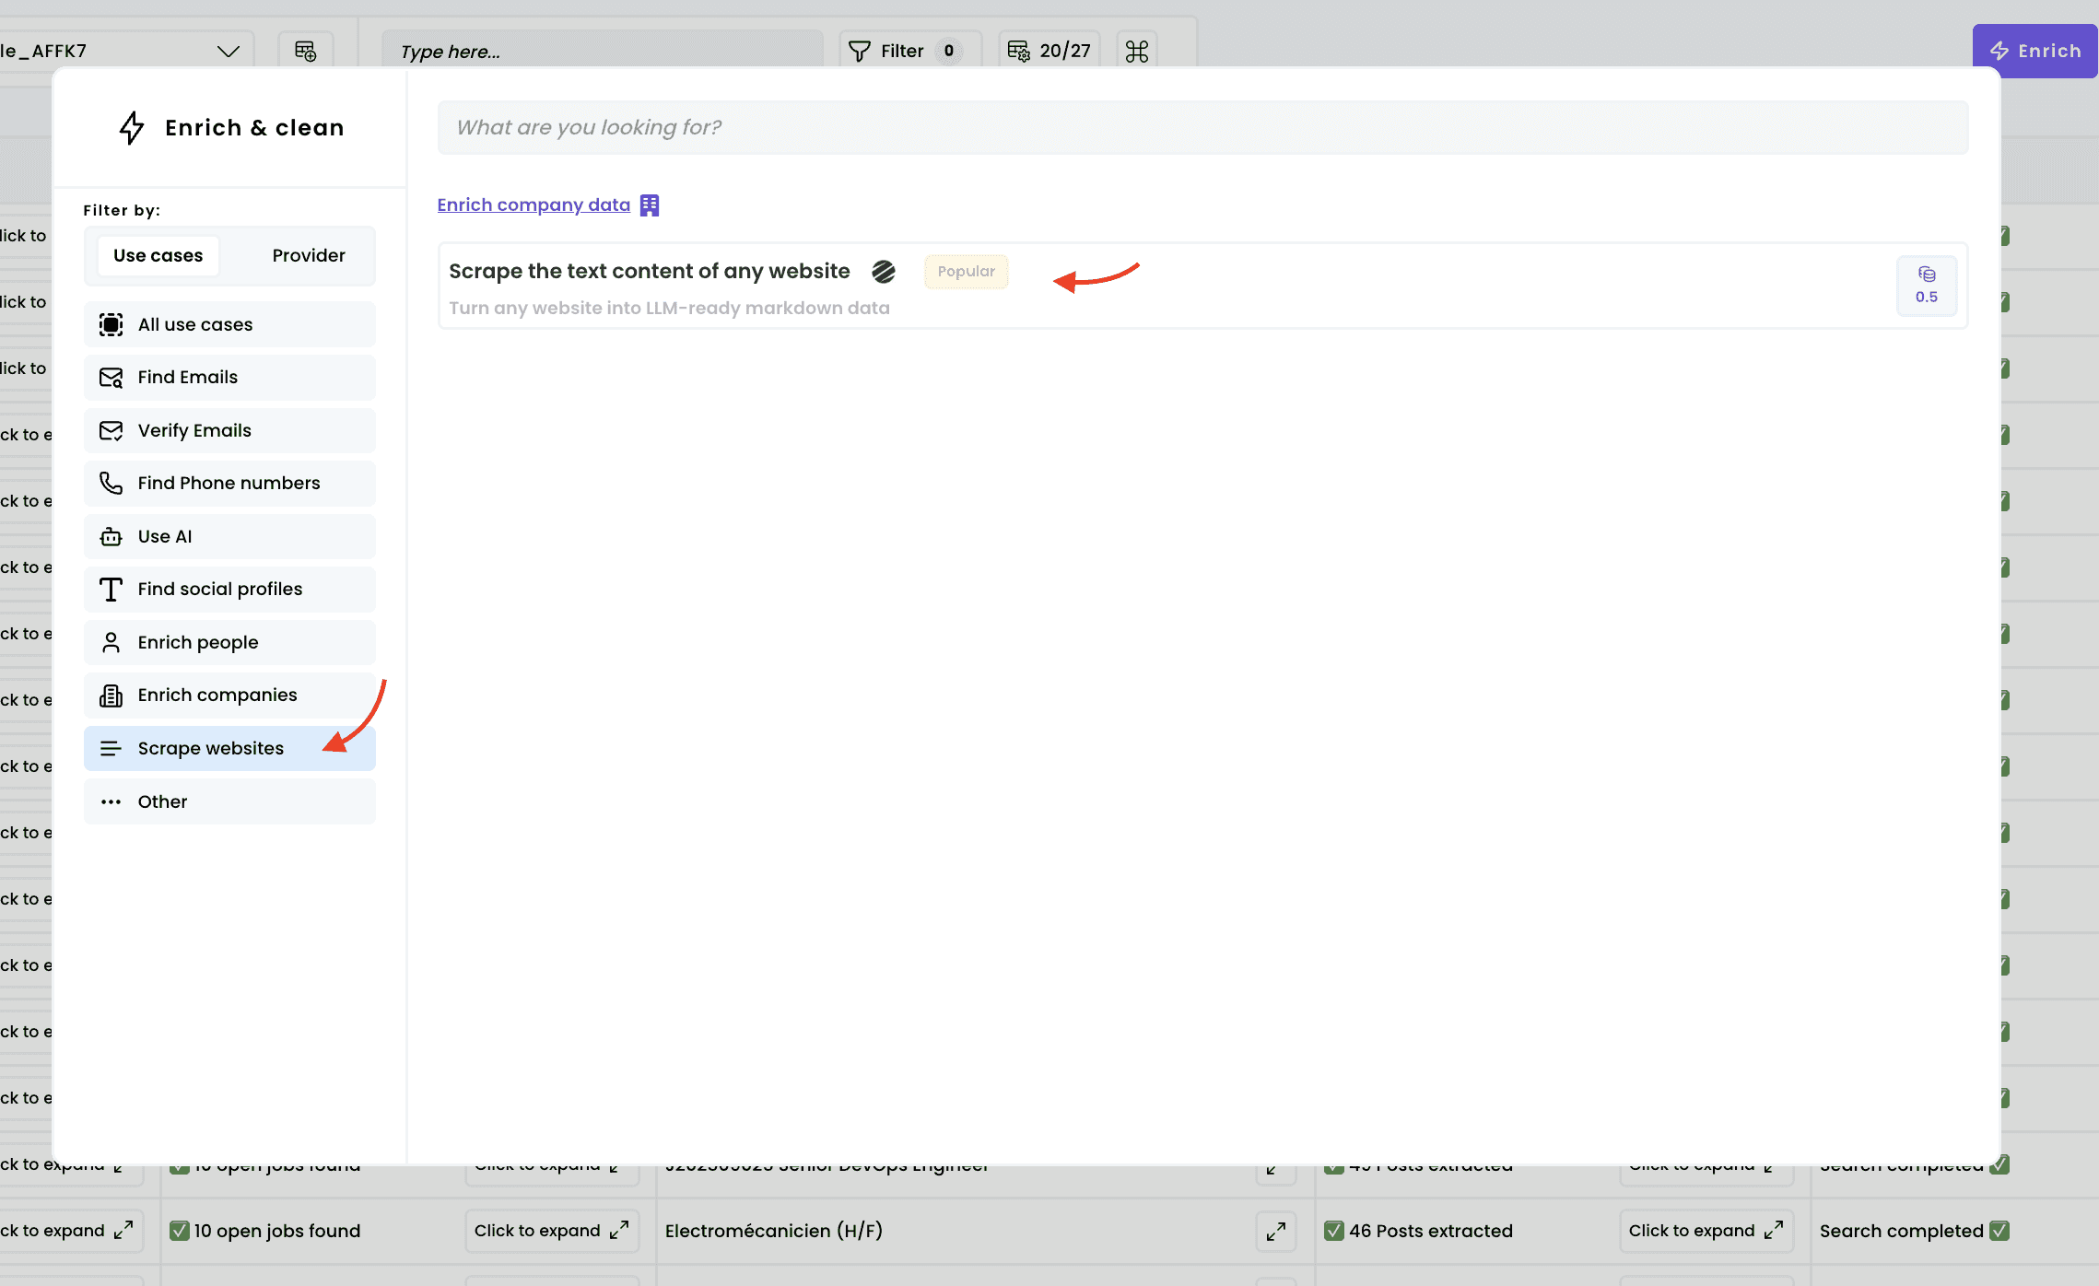Focus the What are you looking for field
The width and height of the screenshot is (2099, 1286).
coord(1202,127)
